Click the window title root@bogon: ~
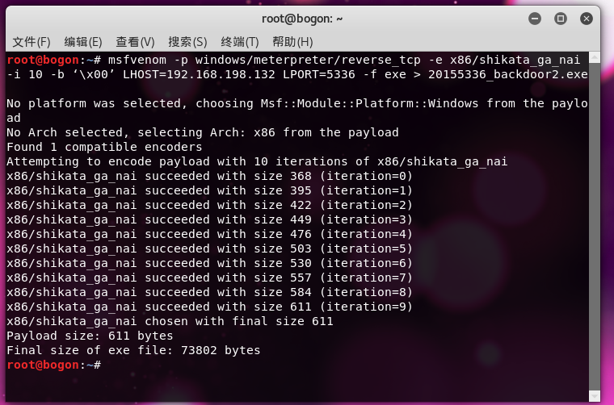 [302, 19]
